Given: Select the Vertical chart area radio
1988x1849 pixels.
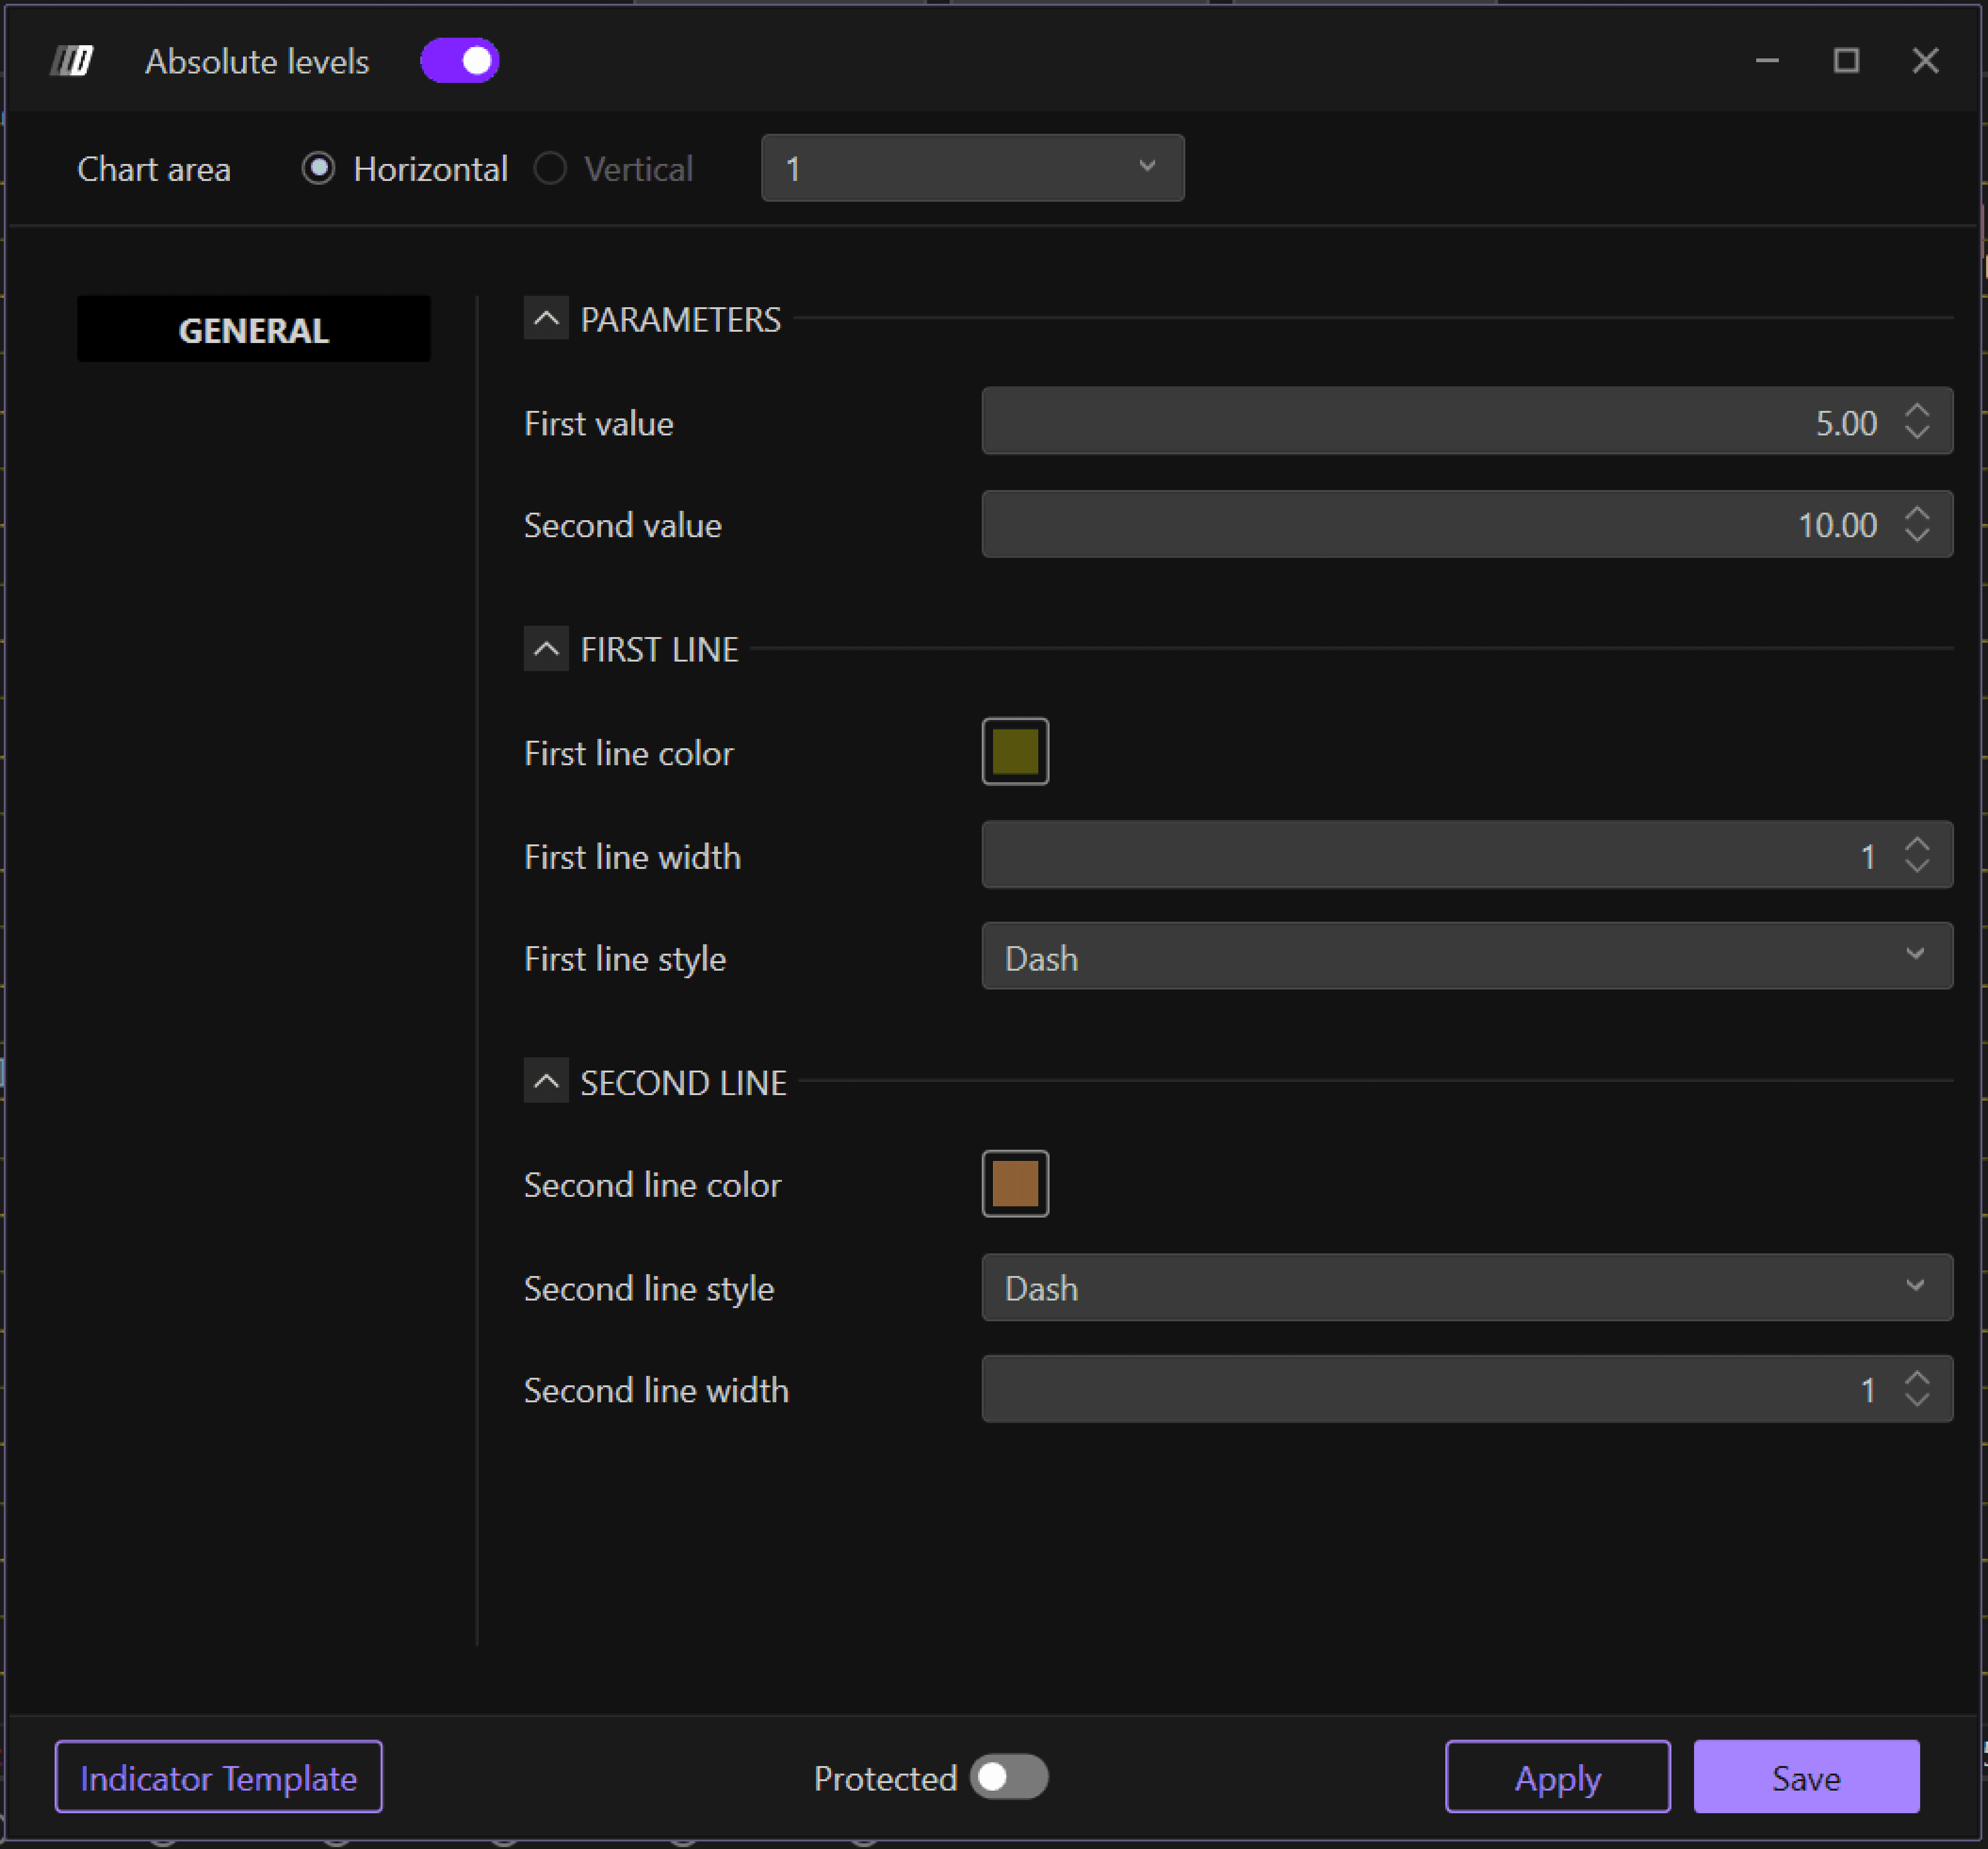Looking at the screenshot, I should click(551, 168).
